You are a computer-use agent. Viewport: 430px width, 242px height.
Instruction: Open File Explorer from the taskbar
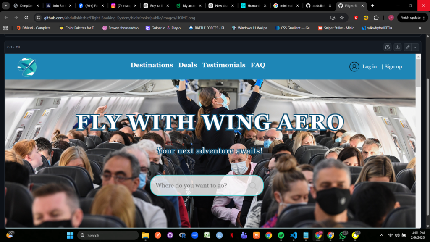pyautogui.click(x=145, y=235)
